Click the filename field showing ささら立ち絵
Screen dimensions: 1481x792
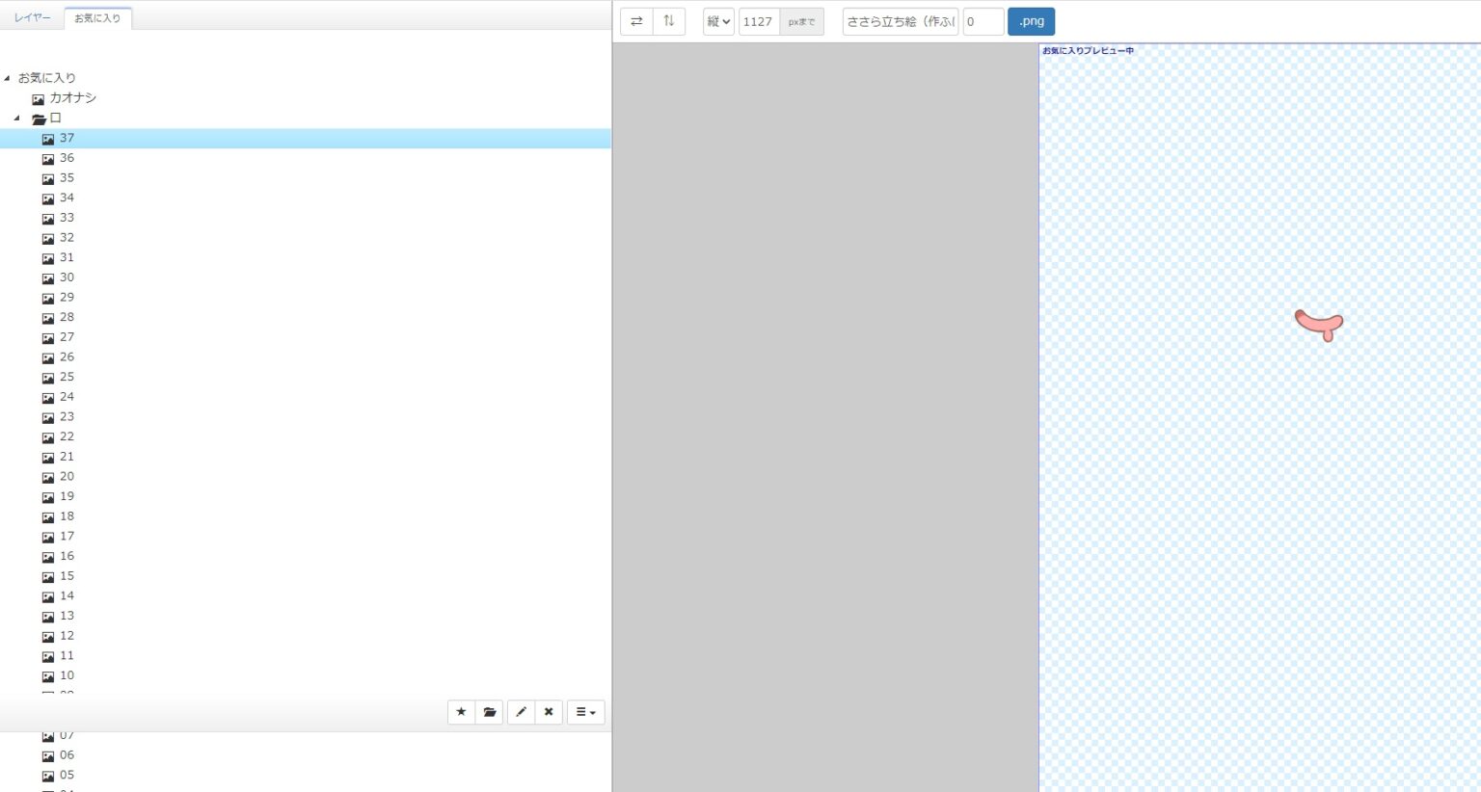click(899, 20)
